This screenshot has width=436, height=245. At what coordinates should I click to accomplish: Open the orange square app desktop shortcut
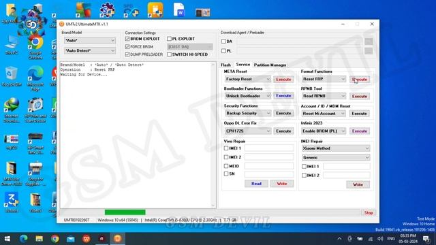155,10
